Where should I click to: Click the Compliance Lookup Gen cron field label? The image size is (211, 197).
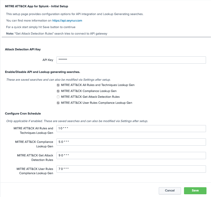[x=34, y=144]
